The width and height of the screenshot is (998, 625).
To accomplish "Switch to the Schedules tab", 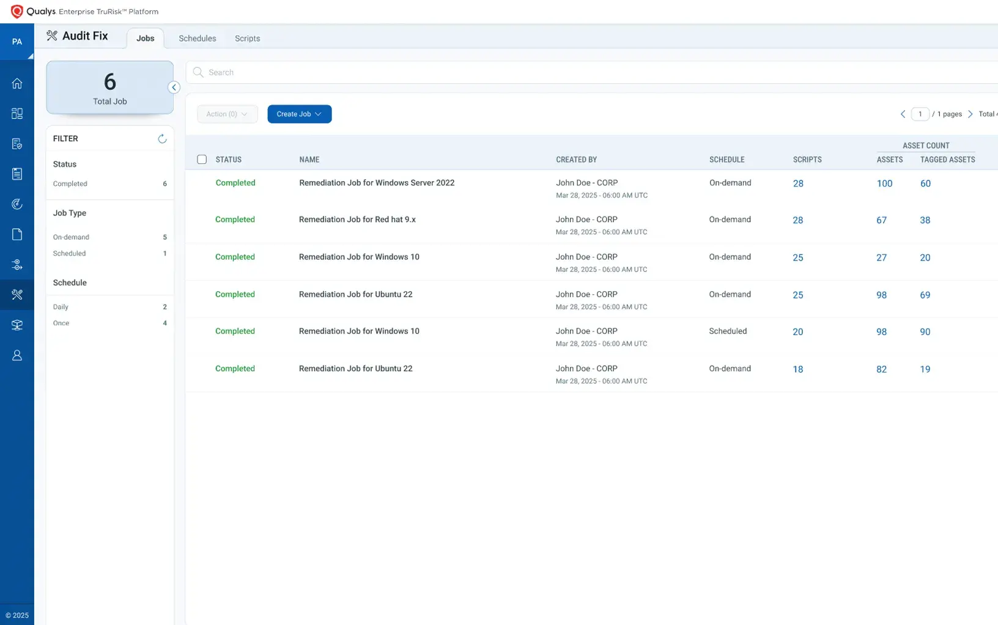I will (x=197, y=39).
